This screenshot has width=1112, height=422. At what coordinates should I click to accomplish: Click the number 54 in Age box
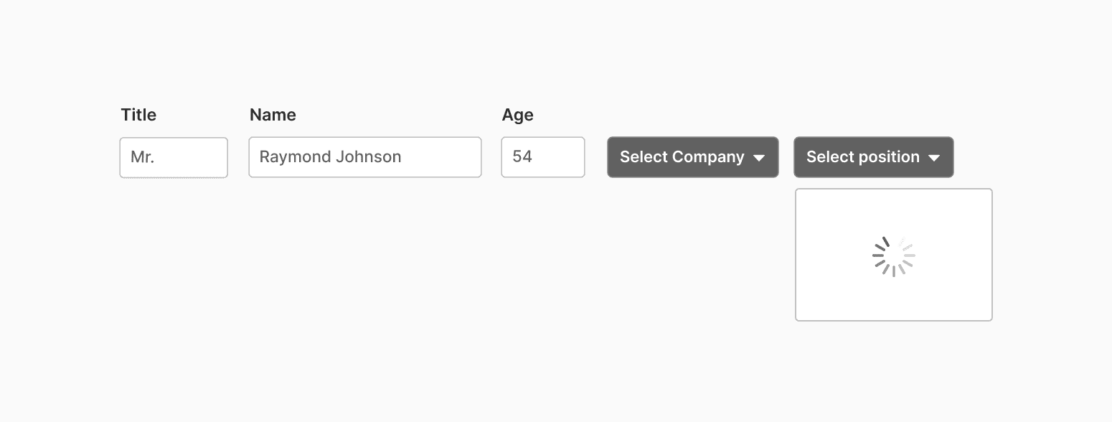pyautogui.click(x=522, y=156)
